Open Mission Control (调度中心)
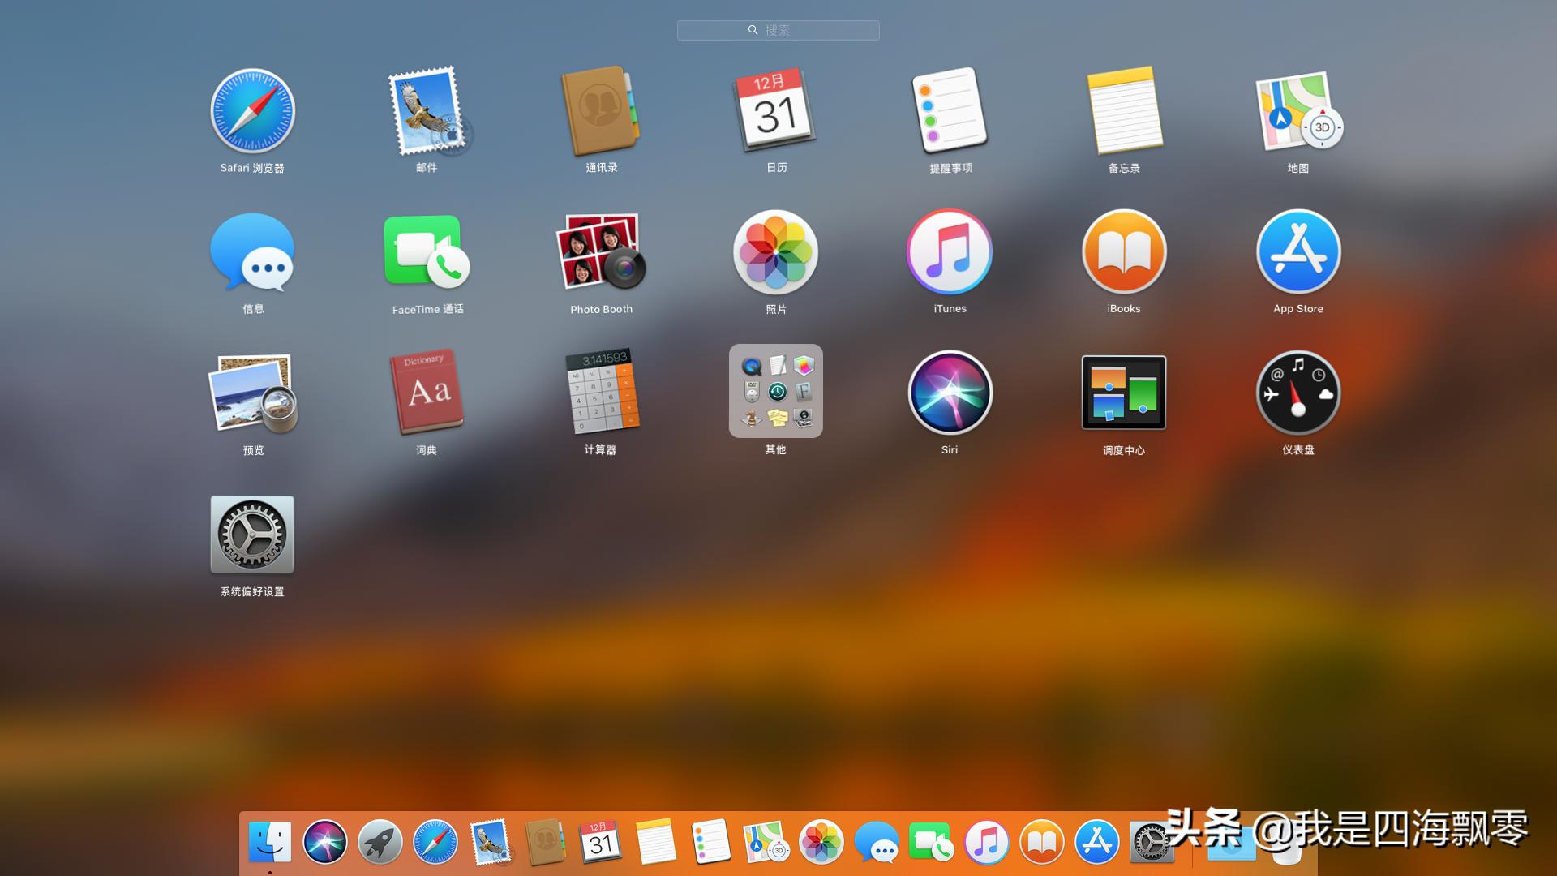Image resolution: width=1557 pixels, height=876 pixels. coord(1124,393)
